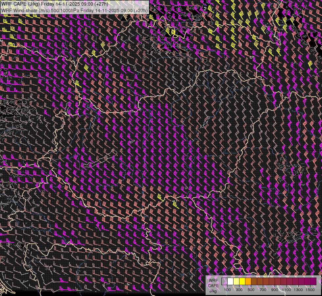Pick the bright yellow CAPE legend swatch
This screenshot has height=296, width=322.
(242, 282)
